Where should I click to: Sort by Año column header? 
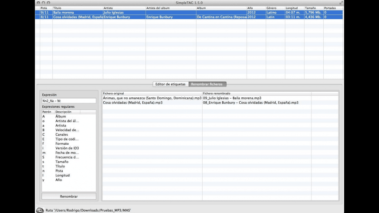click(256, 8)
